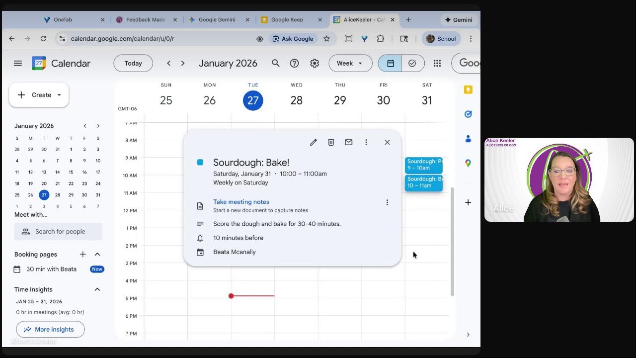636x358 pixels.
Task: Switch to the Google Gemini tab
Action: [x=218, y=20]
